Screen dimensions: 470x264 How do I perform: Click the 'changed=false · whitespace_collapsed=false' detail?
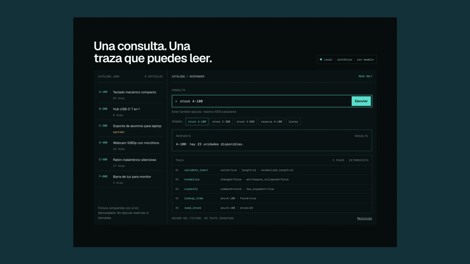coord(254,180)
